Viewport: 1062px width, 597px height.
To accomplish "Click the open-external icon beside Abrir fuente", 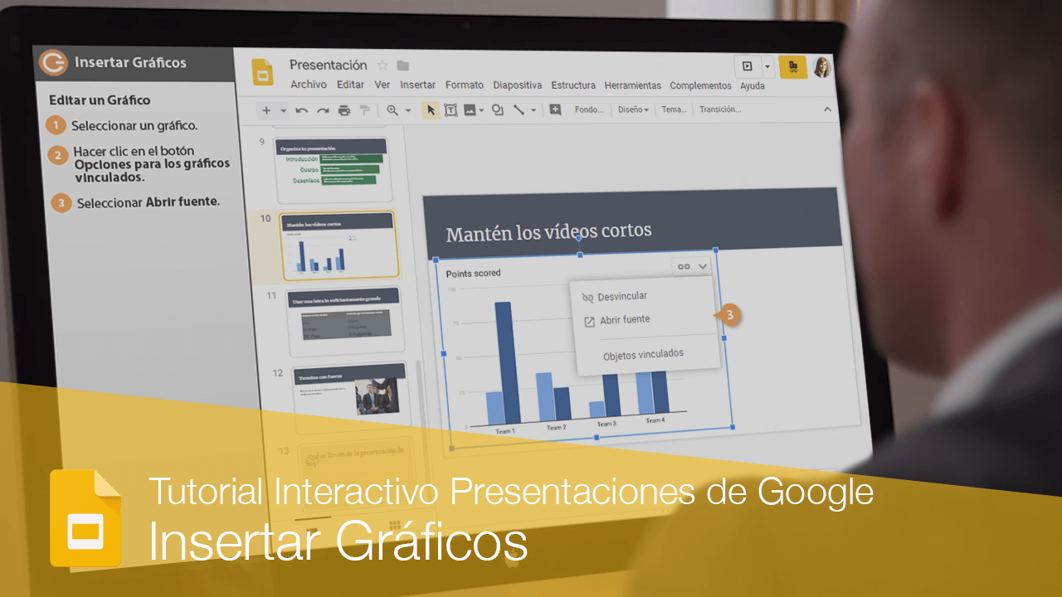I will 590,322.
